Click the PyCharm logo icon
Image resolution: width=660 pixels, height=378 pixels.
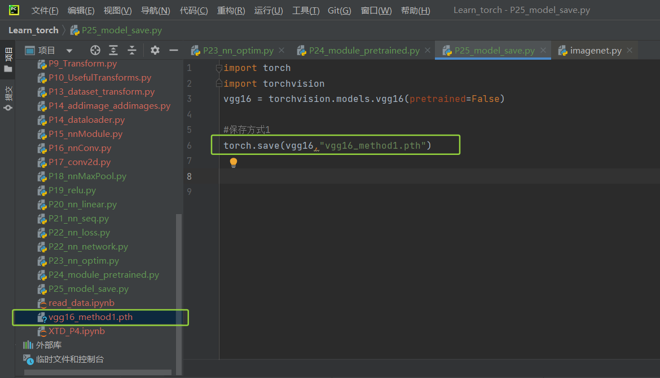coord(14,10)
